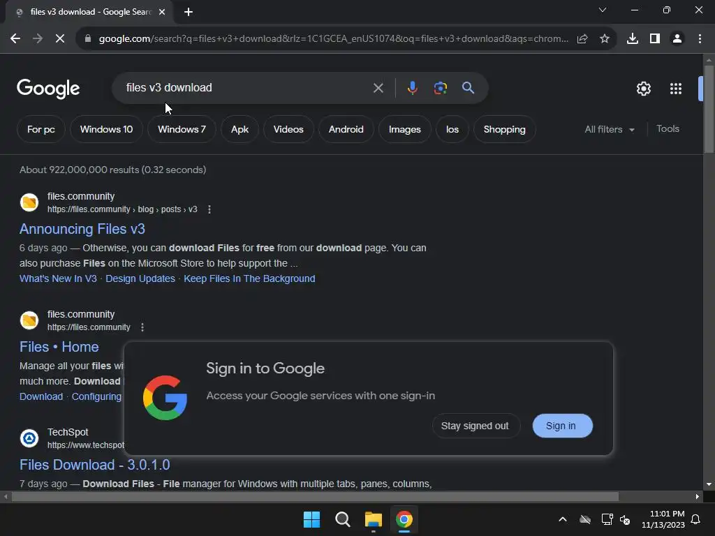View site information lock icon
The height and width of the screenshot is (536, 715).
[x=87, y=39]
